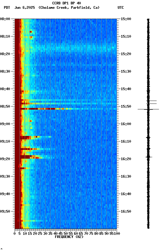Click the "08:30" PDT time label
161x252 pixels.
click(x=5, y=71)
